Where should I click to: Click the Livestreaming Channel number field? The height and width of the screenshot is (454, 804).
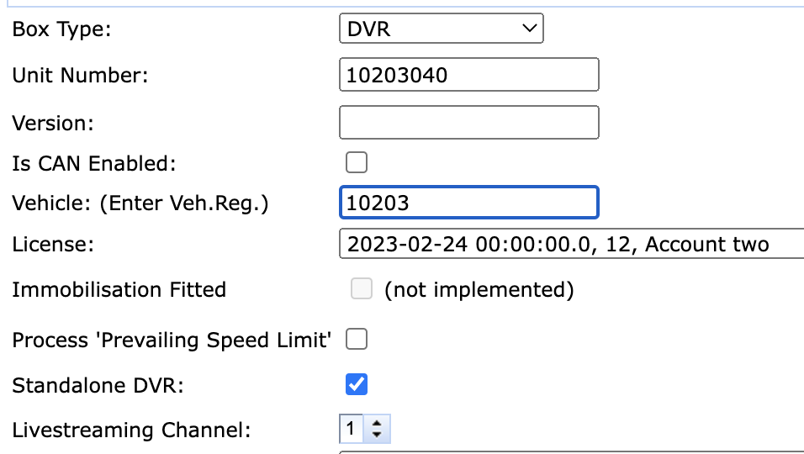(352, 430)
